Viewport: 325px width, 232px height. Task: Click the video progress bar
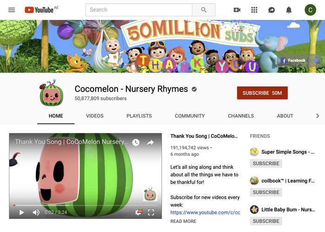tap(85, 205)
